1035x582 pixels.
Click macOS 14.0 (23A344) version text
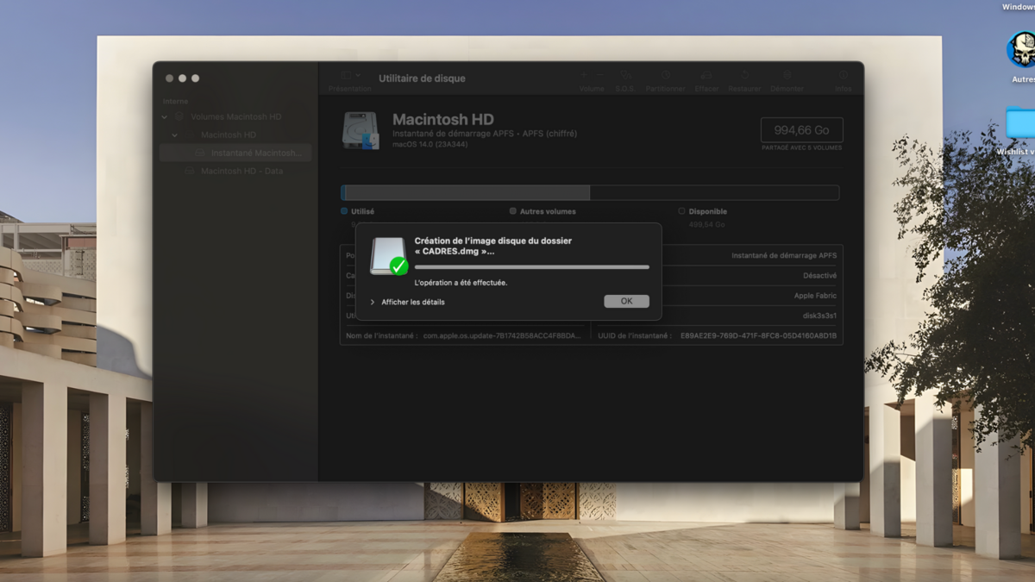429,144
